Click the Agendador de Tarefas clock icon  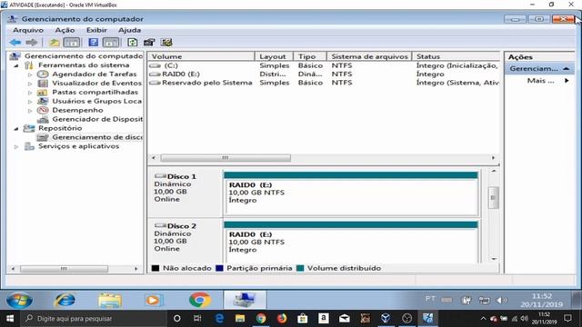(43, 74)
